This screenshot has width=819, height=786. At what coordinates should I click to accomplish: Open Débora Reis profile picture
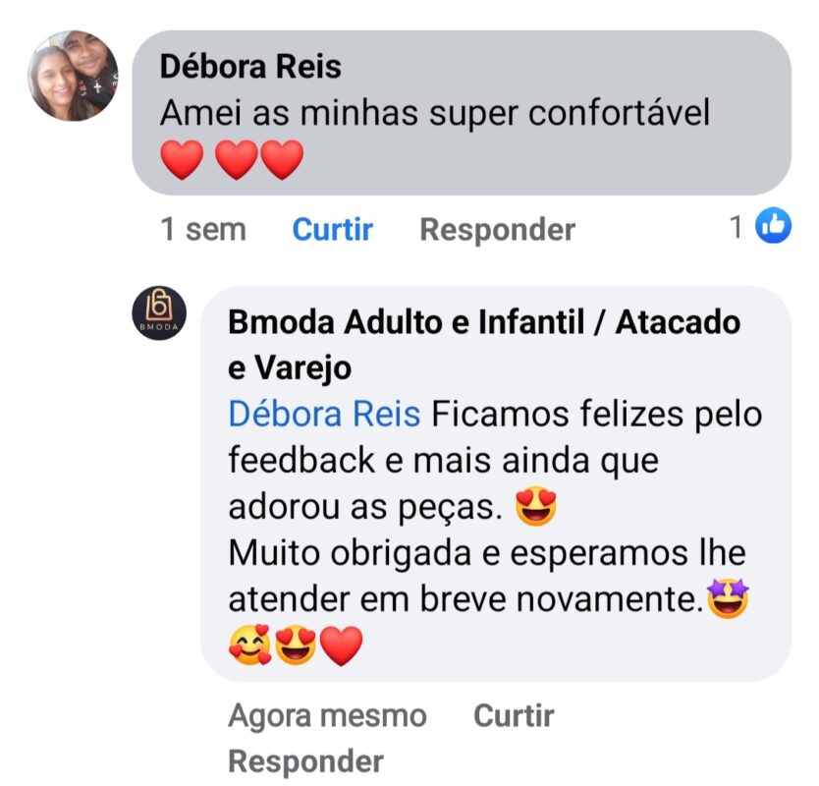click(73, 76)
